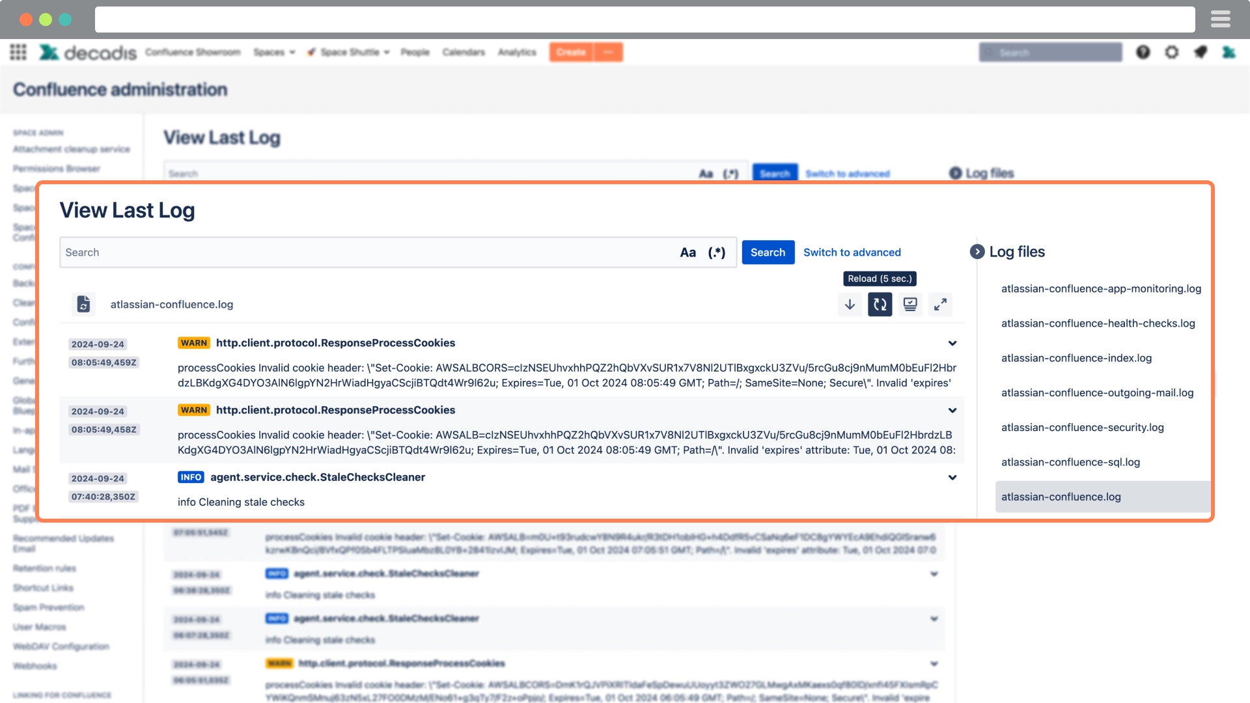Select the download log file icon
1250x703 pixels.
850,304
